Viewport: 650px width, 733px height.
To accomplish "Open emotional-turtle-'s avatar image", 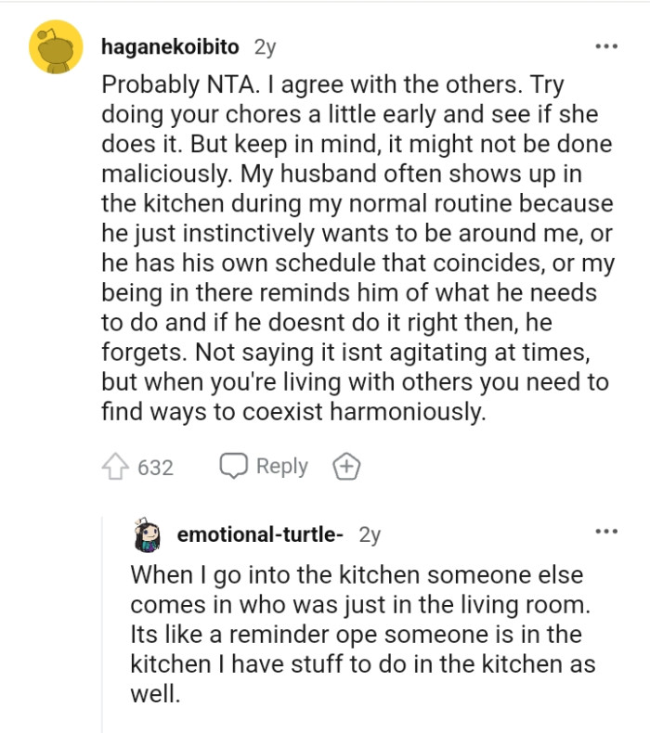I will click(149, 535).
